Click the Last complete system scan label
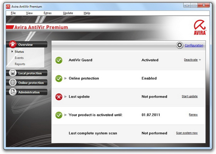Screen dimensions: 216x154 tap(93, 133)
